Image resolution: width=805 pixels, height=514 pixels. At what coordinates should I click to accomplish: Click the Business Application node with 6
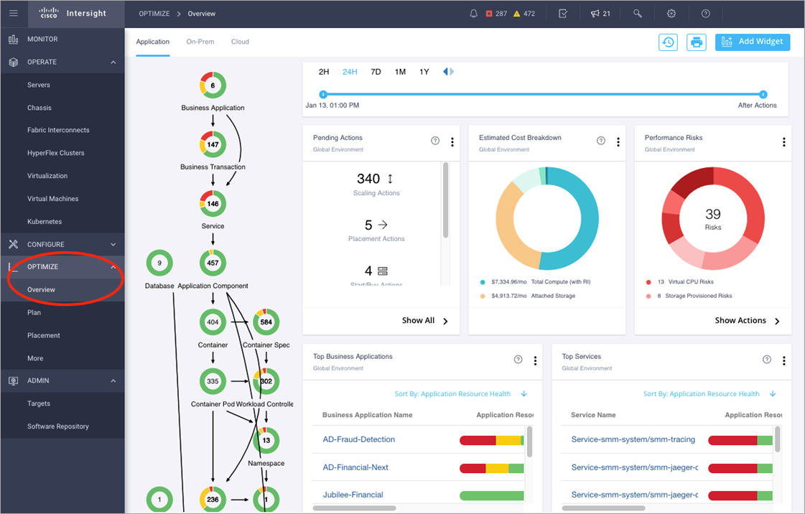tap(213, 85)
